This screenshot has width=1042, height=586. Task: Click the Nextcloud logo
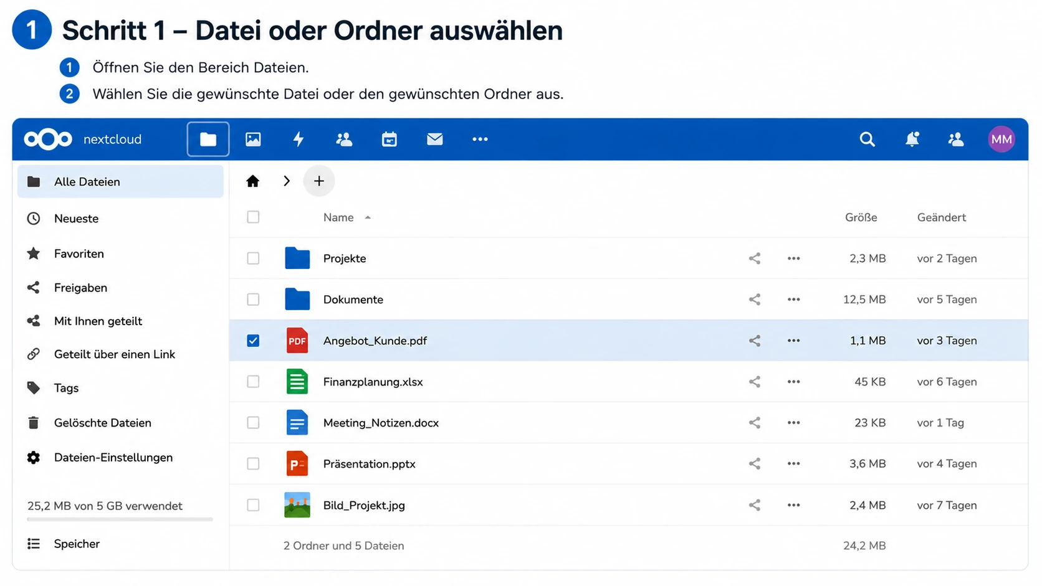click(48, 139)
